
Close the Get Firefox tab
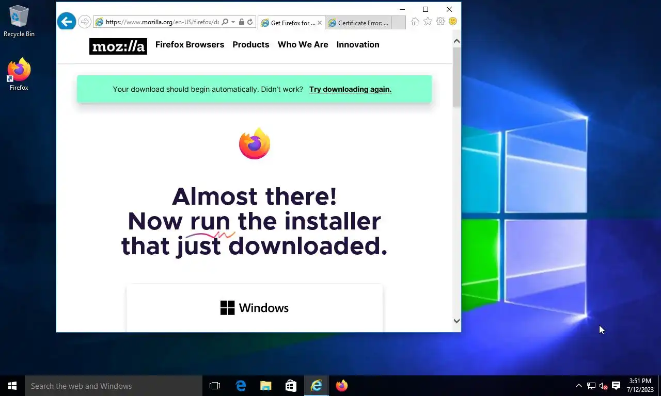(x=319, y=23)
